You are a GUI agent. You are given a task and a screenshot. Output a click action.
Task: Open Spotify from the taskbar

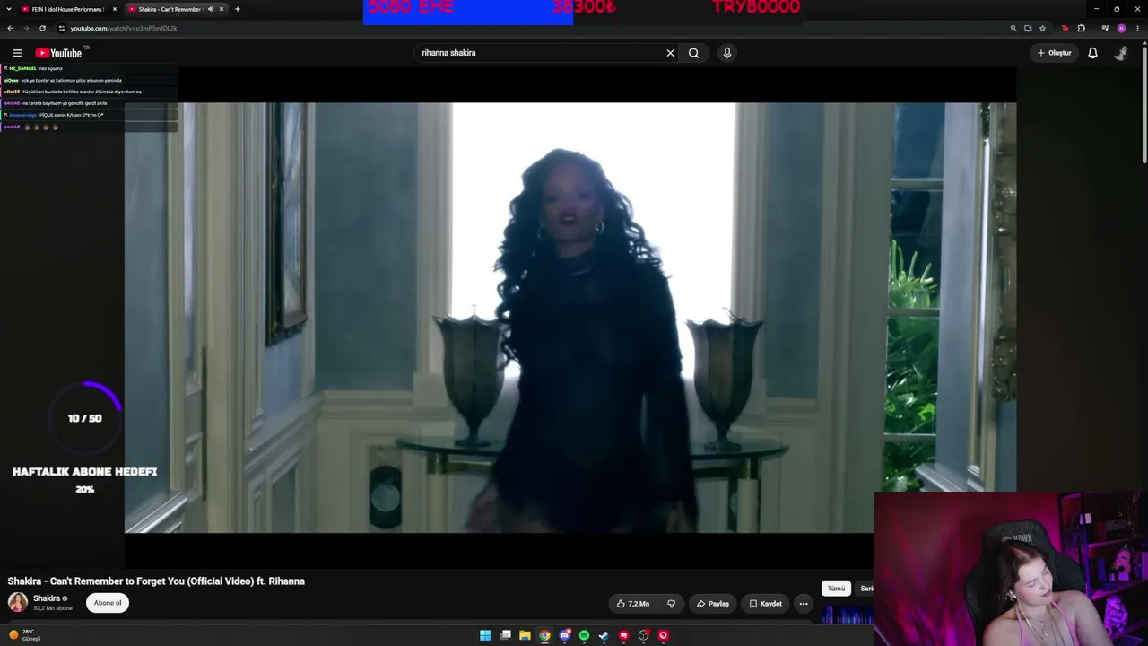584,635
